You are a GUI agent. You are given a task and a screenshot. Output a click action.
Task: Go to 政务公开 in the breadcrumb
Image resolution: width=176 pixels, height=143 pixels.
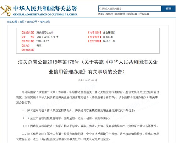32,22
